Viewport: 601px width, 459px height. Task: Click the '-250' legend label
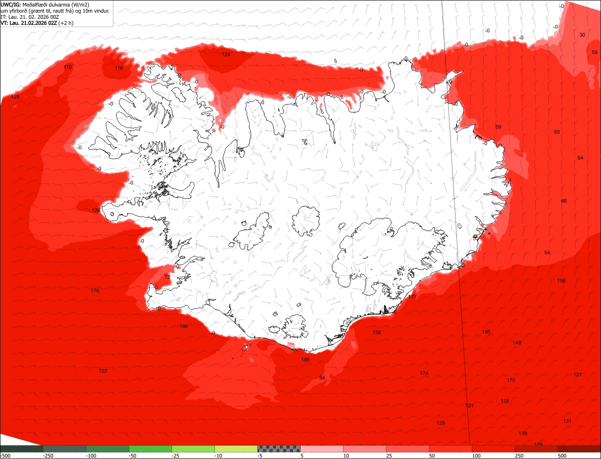[48, 456]
